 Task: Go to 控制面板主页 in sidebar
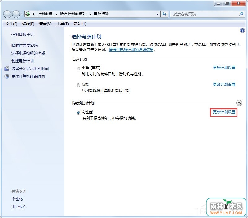pos(23,34)
